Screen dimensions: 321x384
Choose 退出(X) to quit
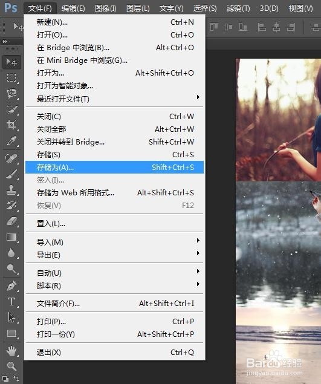pyautogui.click(x=115, y=353)
